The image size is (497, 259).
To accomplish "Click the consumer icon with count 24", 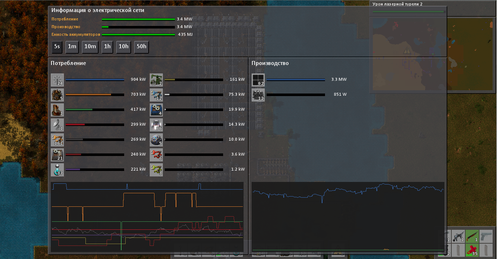I will click(x=57, y=80).
